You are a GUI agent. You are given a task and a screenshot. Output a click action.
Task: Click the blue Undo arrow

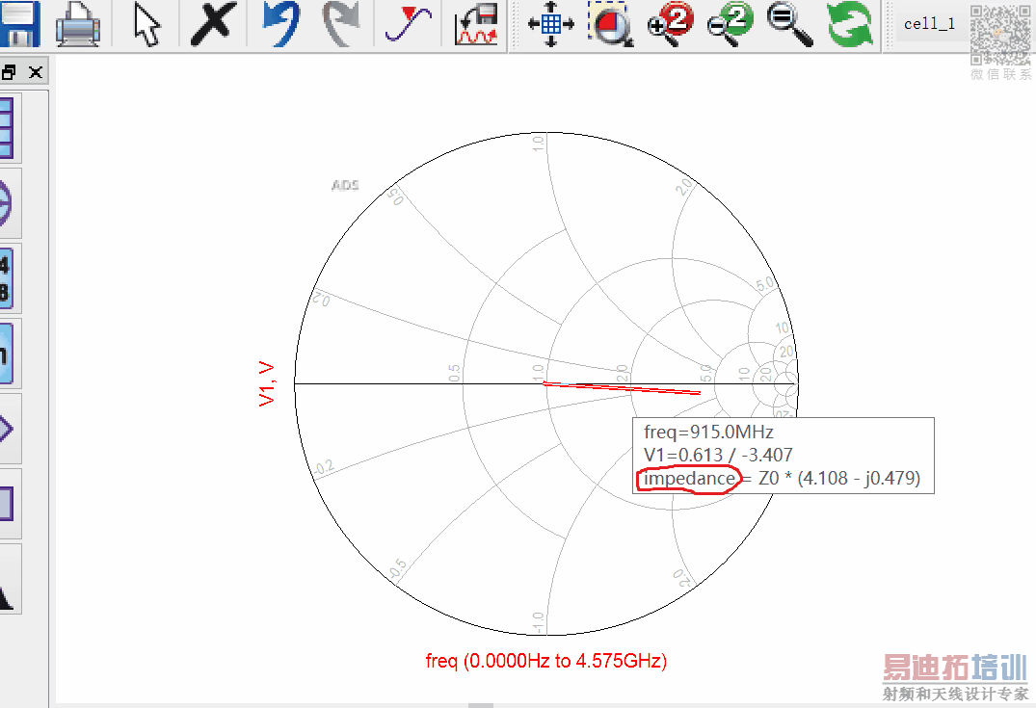pyautogui.click(x=280, y=23)
